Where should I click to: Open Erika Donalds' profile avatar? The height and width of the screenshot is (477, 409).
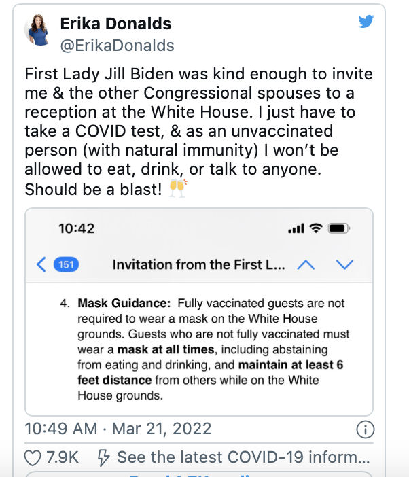click(x=40, y=31)
